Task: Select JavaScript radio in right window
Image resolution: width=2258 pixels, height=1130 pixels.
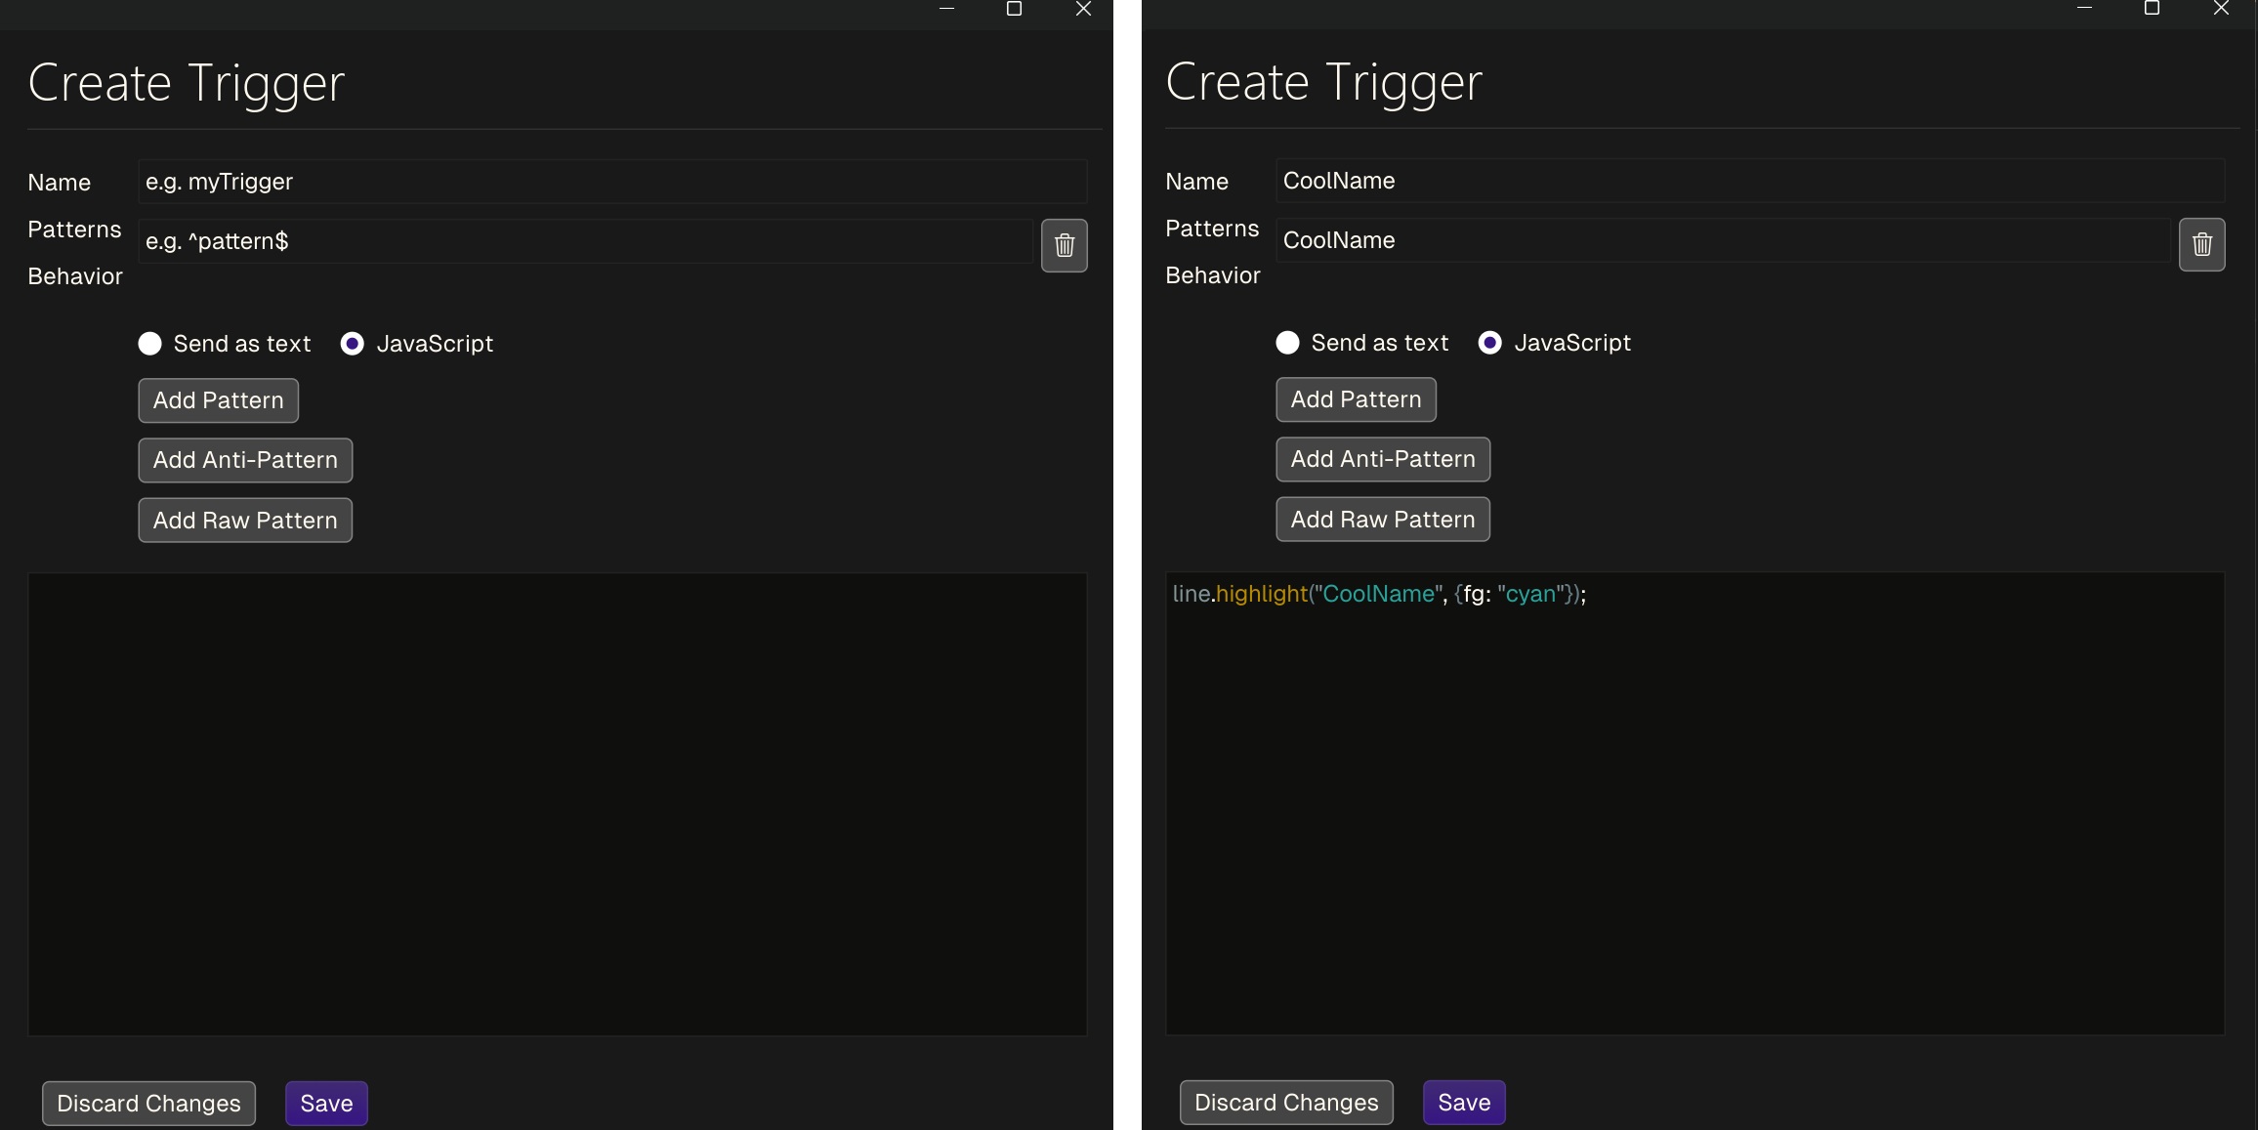Action: tap(1489, 343)
